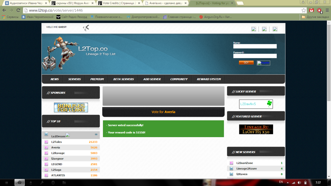
Task: Click the browser back arrow
Action: (x=4, y=10)
